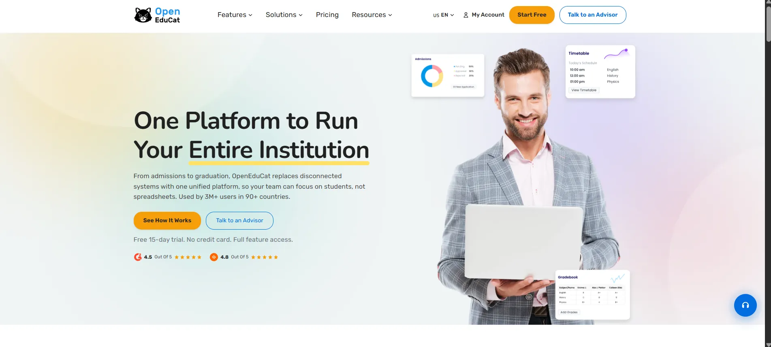Viewport: 771px width, 347px height.
Task: Expand the Solutions menu
Action: [x=284, y=15]
